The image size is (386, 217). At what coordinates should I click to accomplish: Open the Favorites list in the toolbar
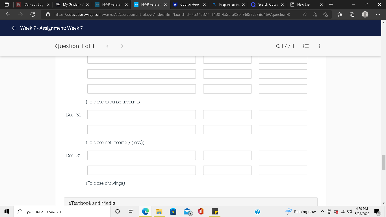click(340, 14)
